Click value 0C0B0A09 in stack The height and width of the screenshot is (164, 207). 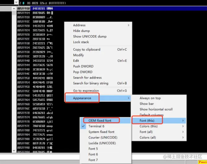(39, 17)
